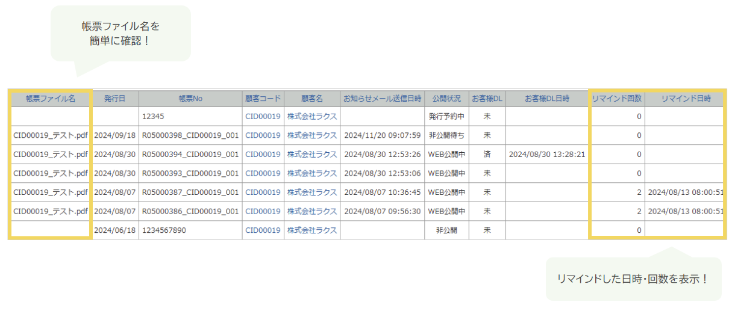Click the 帳票No column header
This screenshot has height=311, width=732.
click(x=190, y=99)
